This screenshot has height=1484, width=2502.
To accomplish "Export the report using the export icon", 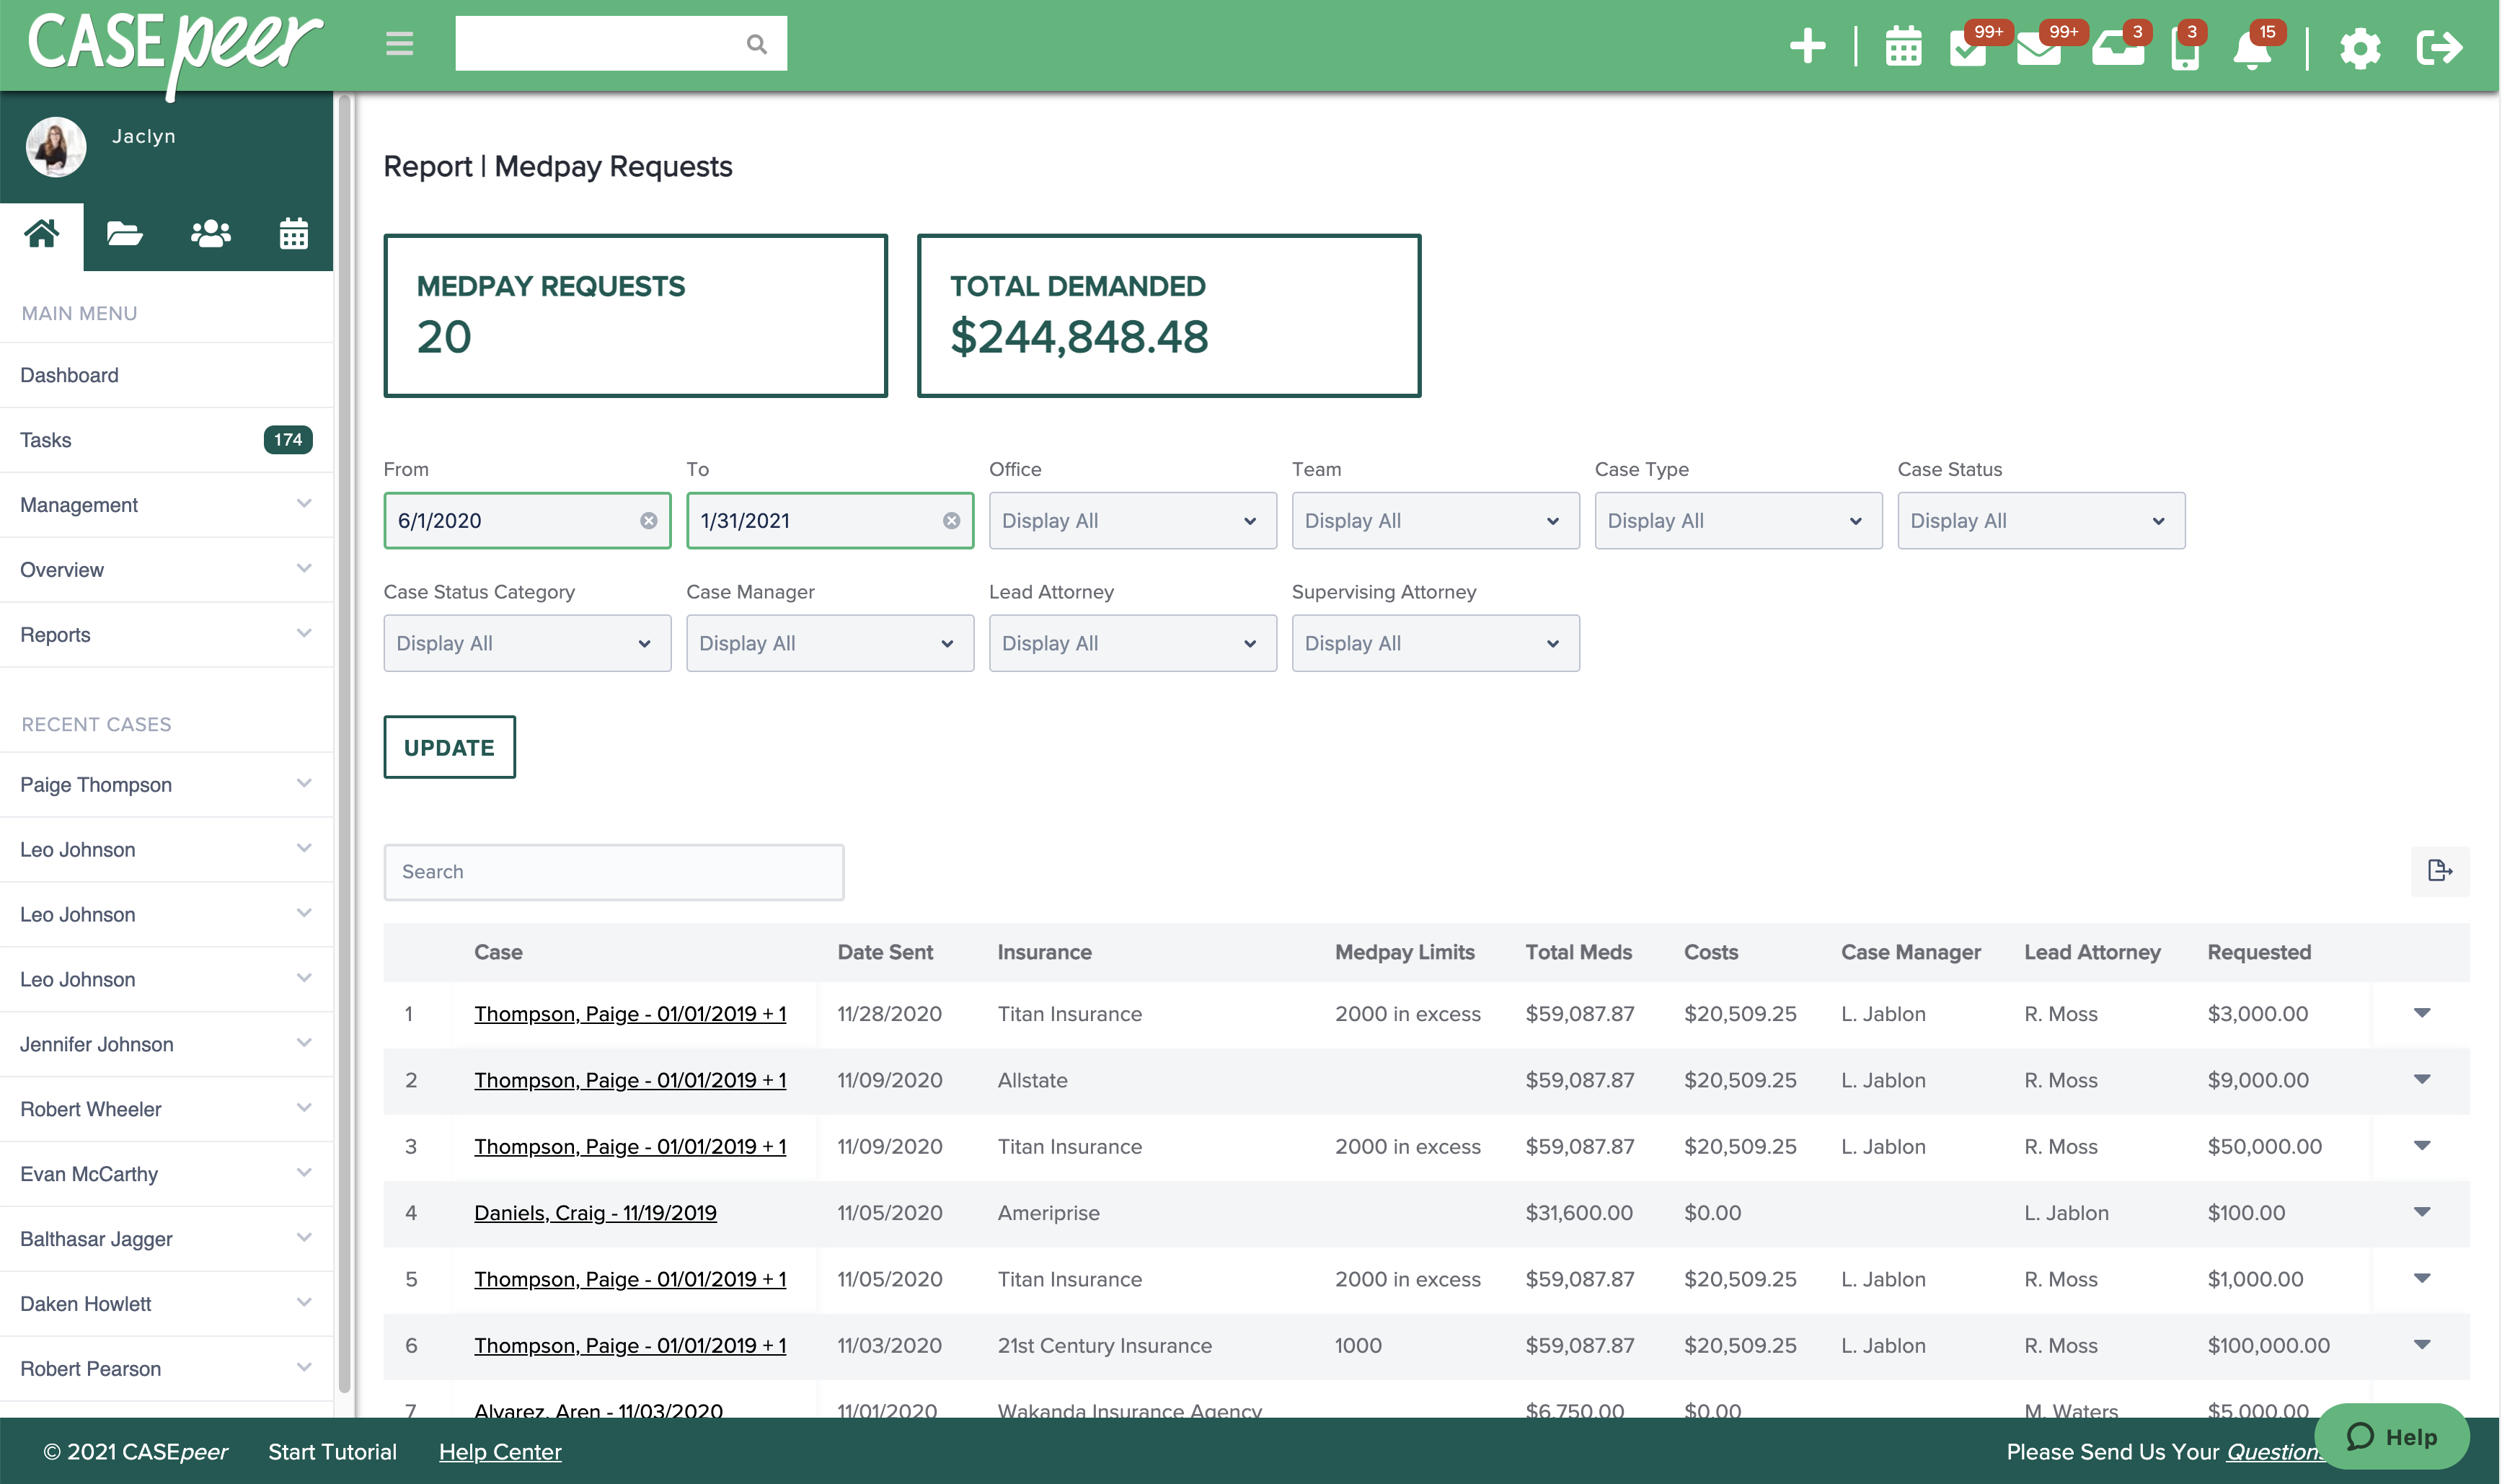I will [2440, 871].
